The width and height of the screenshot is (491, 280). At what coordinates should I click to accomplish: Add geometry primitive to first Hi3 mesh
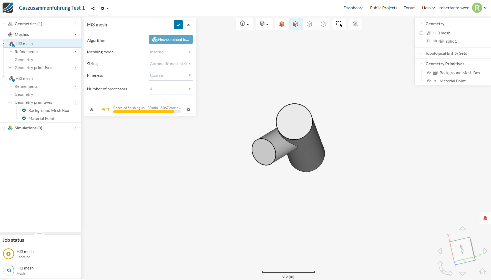point(76,68)
